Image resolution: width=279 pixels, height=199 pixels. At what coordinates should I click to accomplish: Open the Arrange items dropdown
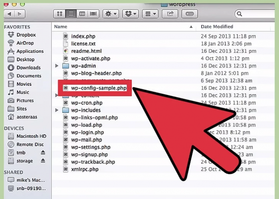pos(151,14)
